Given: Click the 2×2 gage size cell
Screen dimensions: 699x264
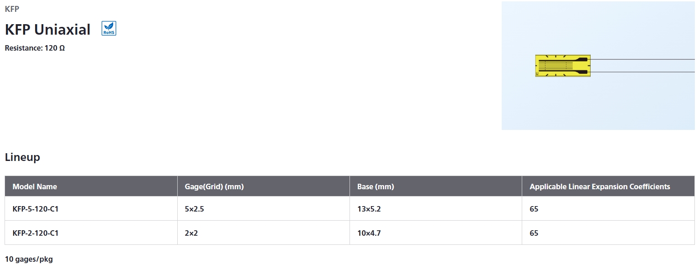Looking at the screenshot, I should pos(191,233).
